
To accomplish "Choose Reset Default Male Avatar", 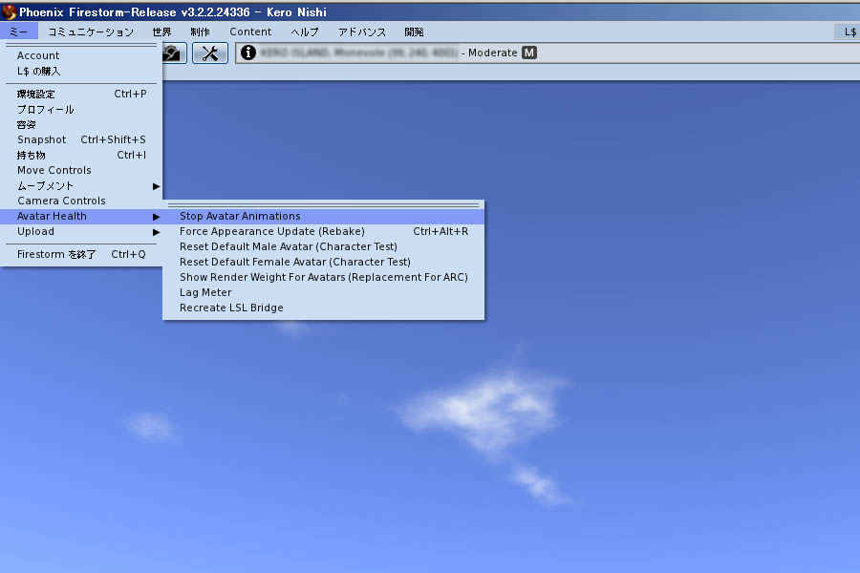I will tap(324, 246).
